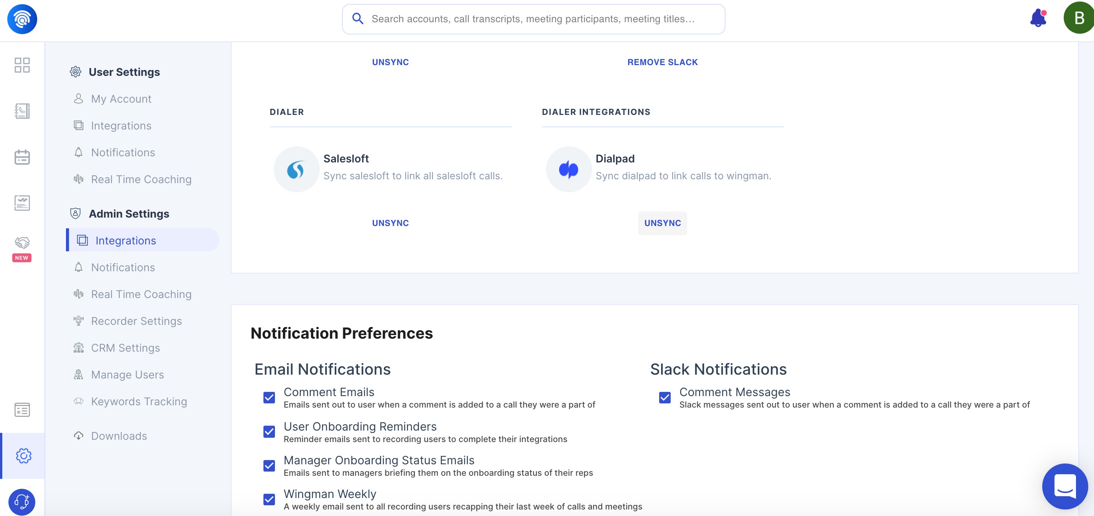This screenshot has width=1094, height=516.
Task: Go to Recorder Settings
Action: (x=137, y=321)
